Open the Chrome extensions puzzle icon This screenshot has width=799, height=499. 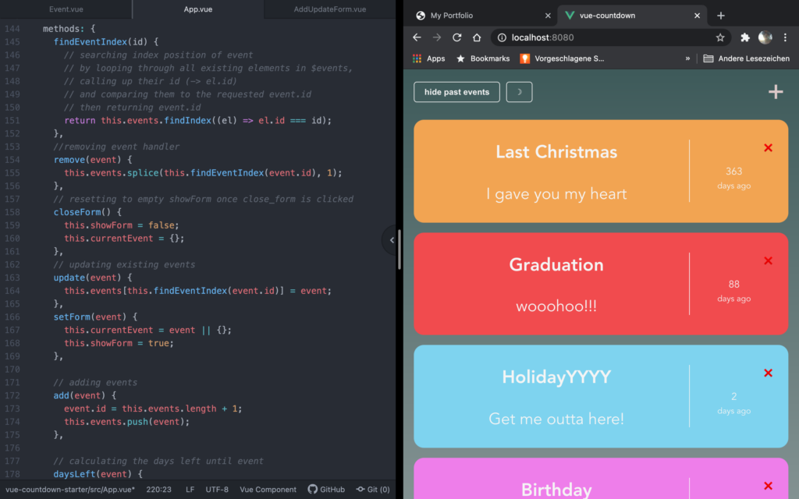pyautogui.click(x=745, y=37)
